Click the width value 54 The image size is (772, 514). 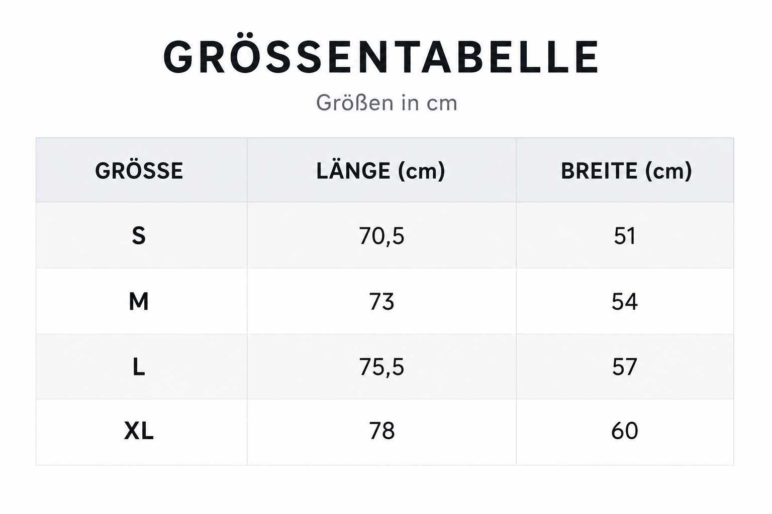625,302
